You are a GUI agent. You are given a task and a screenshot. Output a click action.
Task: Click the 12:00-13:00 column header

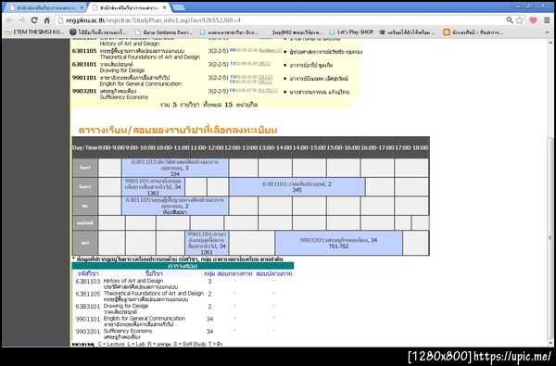click(x=241, y=147)
